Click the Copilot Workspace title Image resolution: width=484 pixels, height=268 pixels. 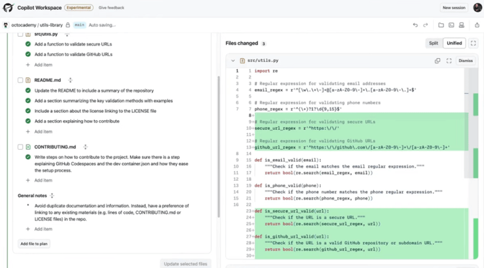(39, 8)
